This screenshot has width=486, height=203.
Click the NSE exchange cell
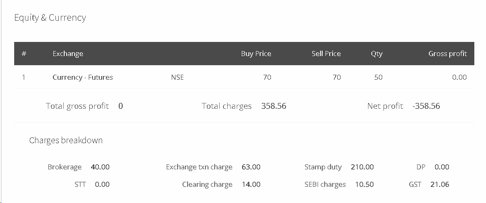(177, 77)
